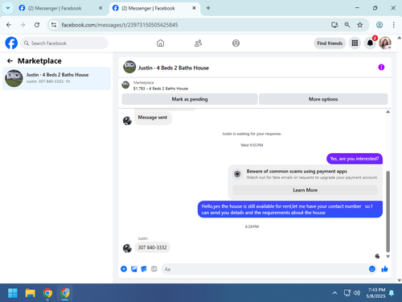Open the notifications bell icon
402x302 pixels.
pyautogui.click(x=370, y=43)
